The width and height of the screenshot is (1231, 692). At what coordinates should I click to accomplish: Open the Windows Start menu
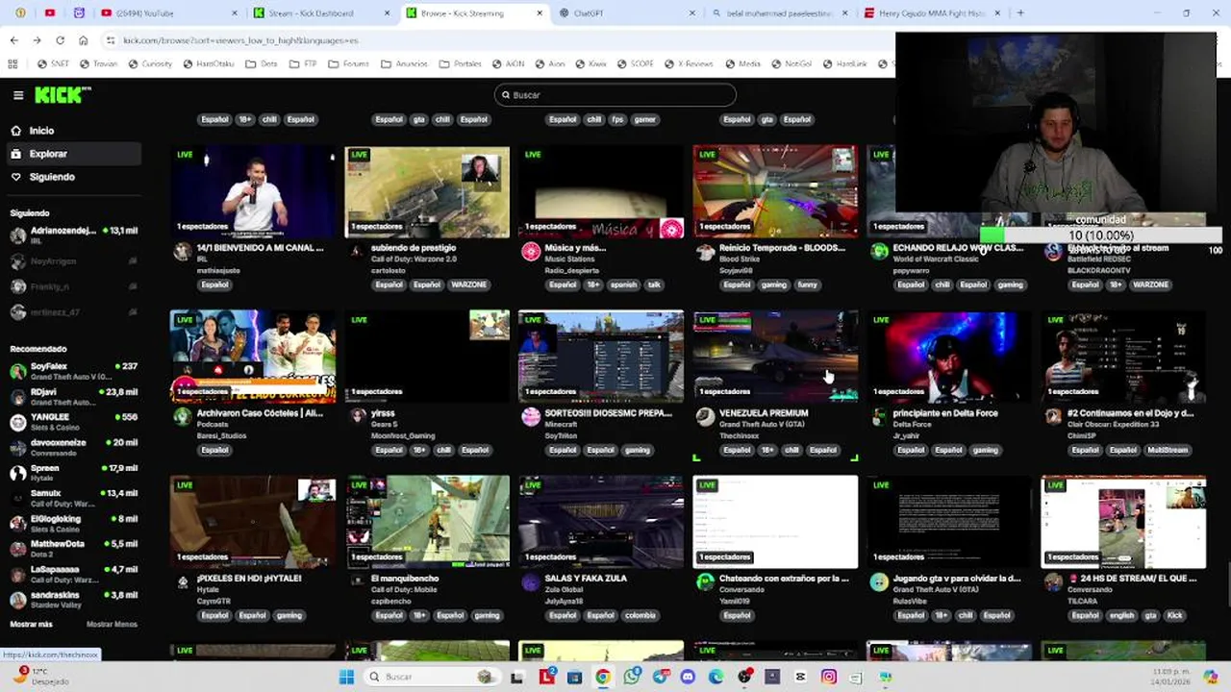coord(346,677)
